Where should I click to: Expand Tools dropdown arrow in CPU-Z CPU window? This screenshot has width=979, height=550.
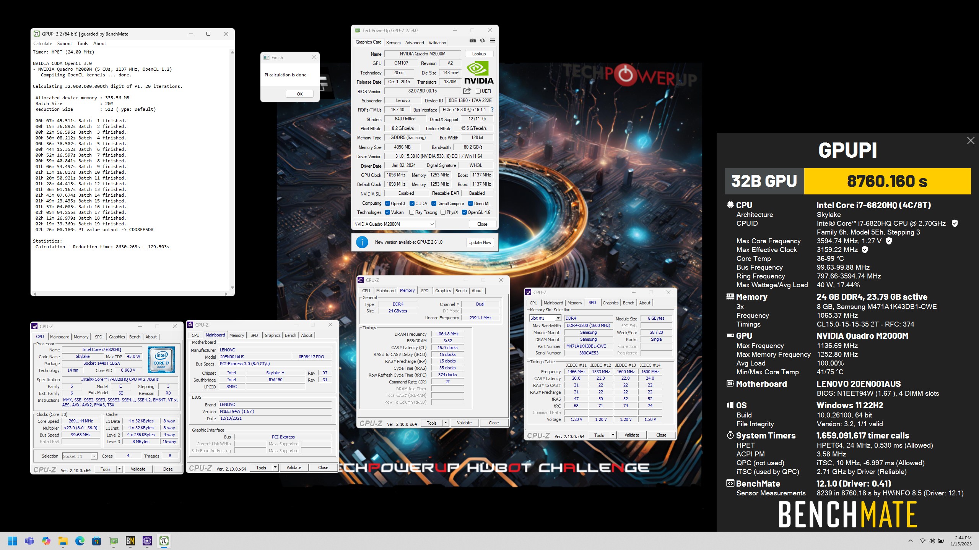(119, 469)
